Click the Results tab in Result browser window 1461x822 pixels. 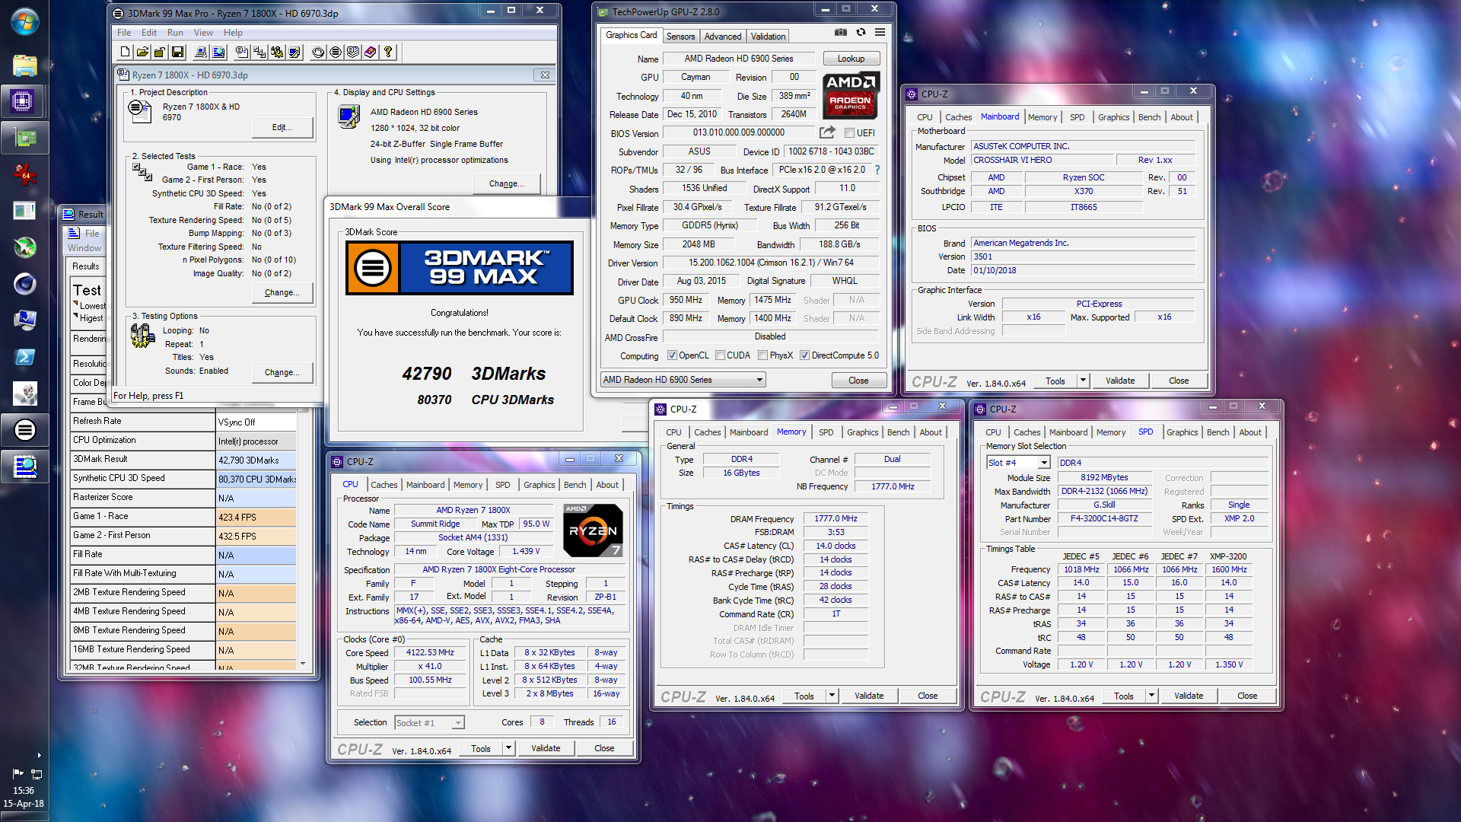[x=86, y=266]
